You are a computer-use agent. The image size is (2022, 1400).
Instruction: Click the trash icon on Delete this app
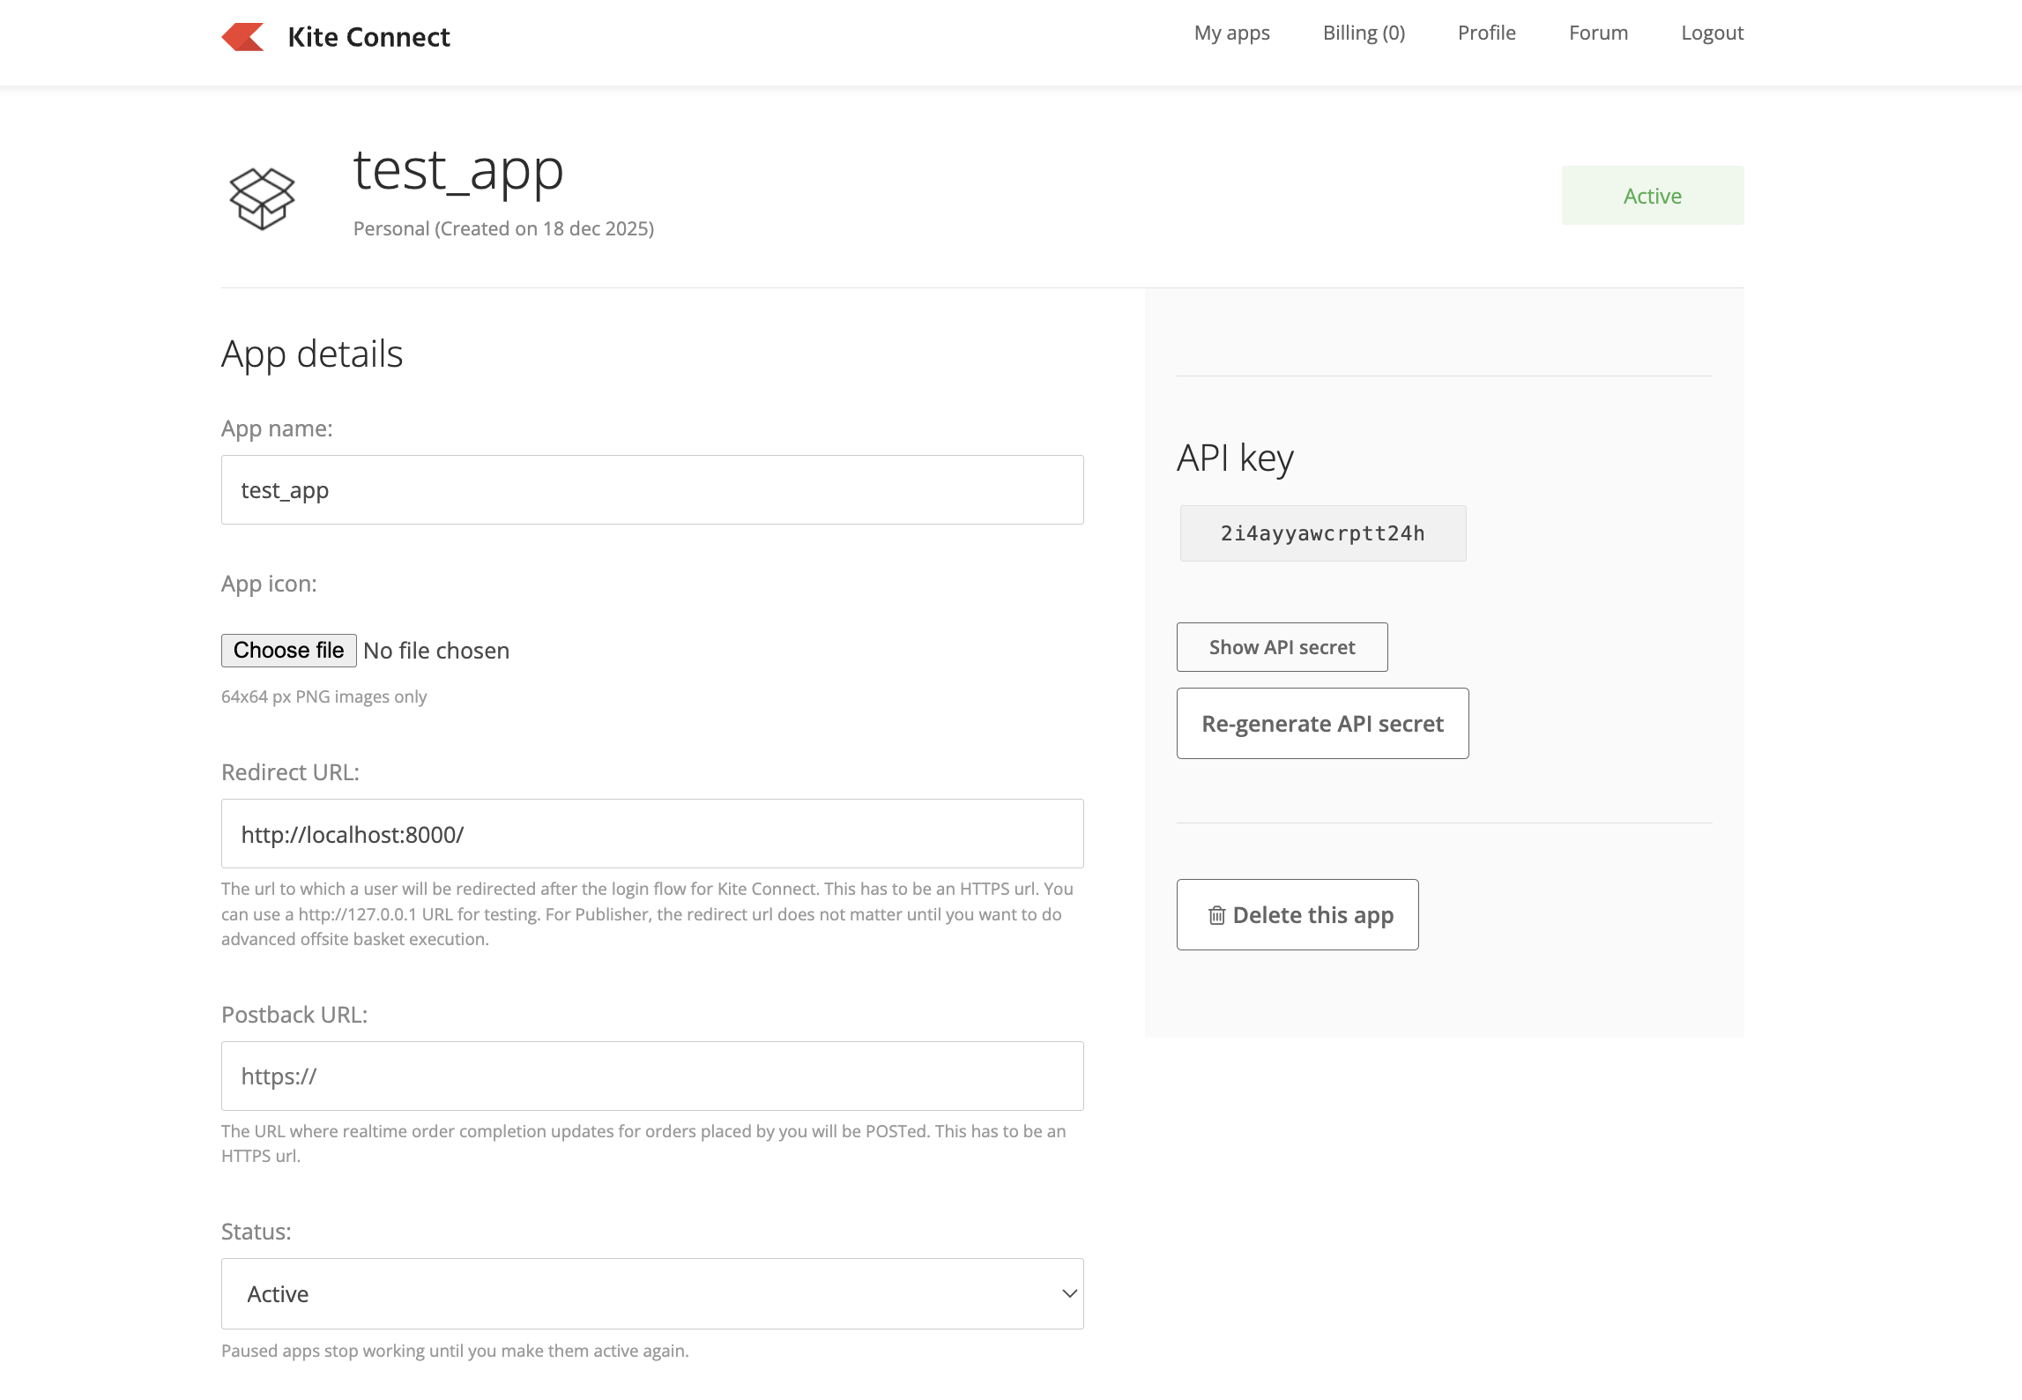(x=1216, y=915)
